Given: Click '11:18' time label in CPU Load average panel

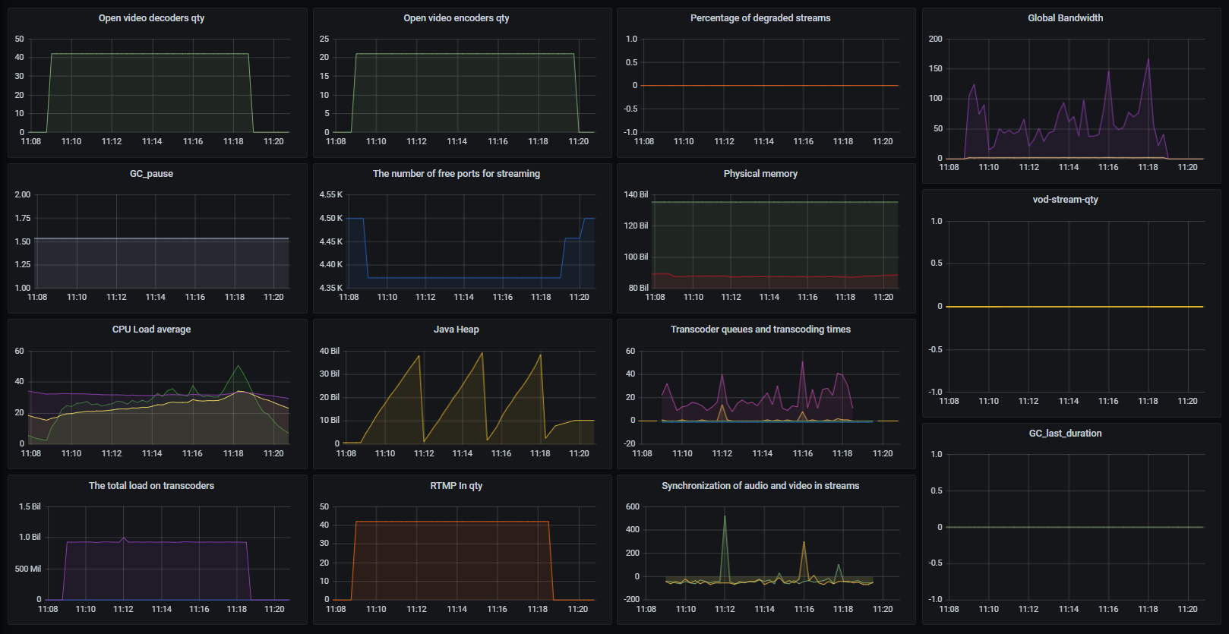Looking at the screenshot, I should (233, 453).
